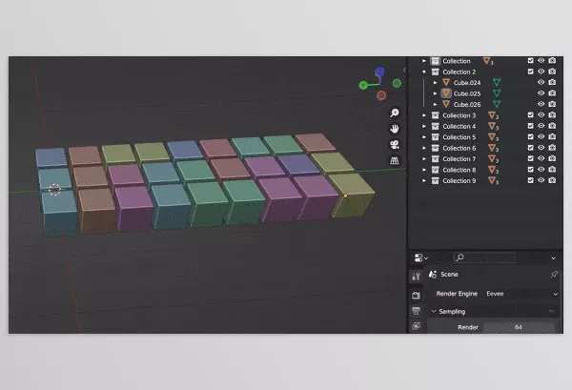Screen dimensions: 572x390
Task: Click the green mesh data icon of Cube.025
Action: 497,93
